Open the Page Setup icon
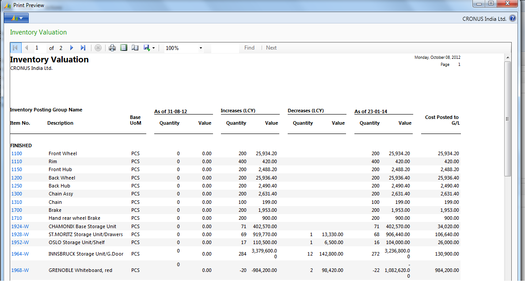This screenshot has height=283, width=525. pos(135,47)
